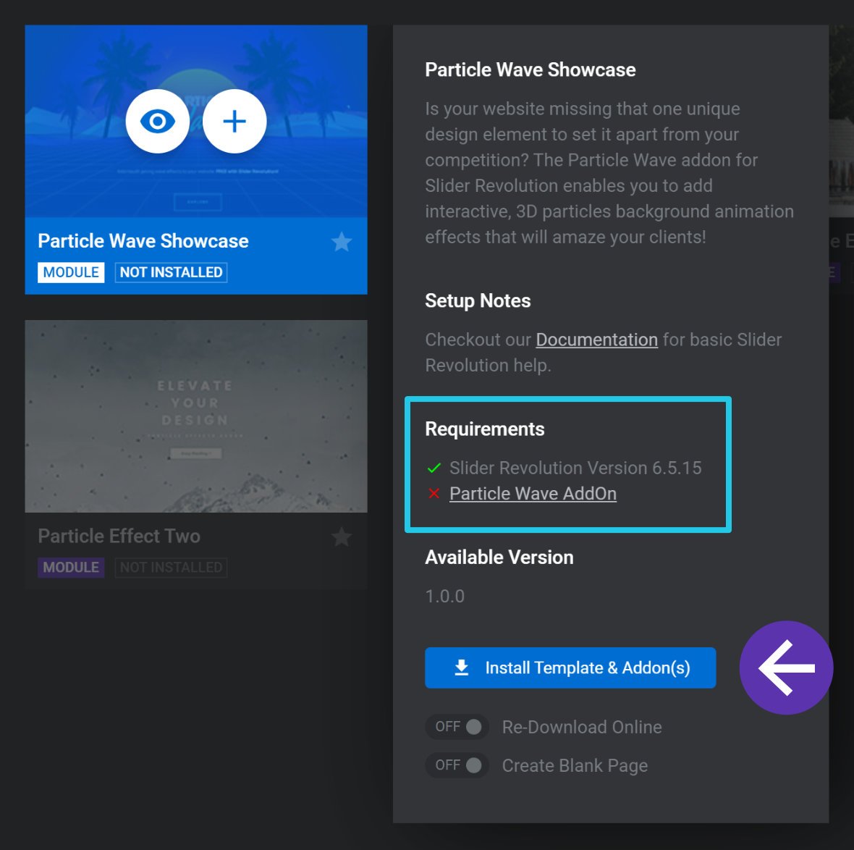Click NOT INSTALLED badge on Particle Effect Two
854x850 pixels.
171,568
